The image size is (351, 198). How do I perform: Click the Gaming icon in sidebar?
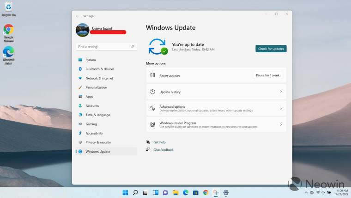pos(80,124)
